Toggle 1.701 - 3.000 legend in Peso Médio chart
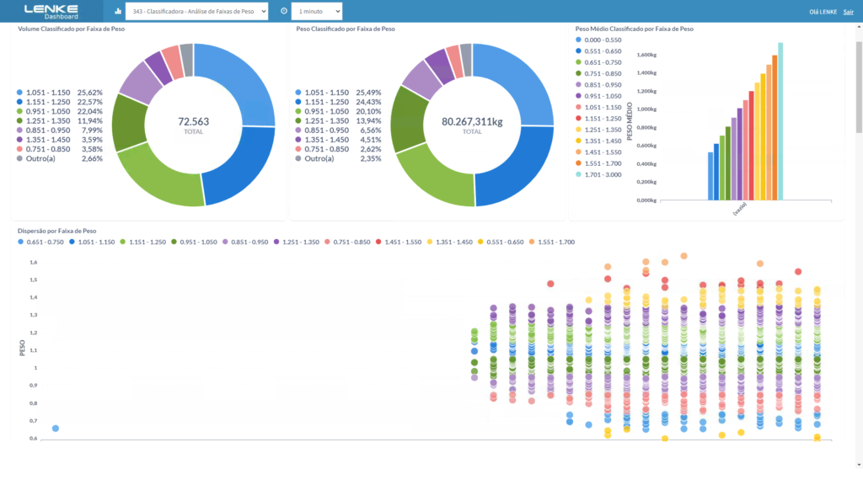 point(598,174)
